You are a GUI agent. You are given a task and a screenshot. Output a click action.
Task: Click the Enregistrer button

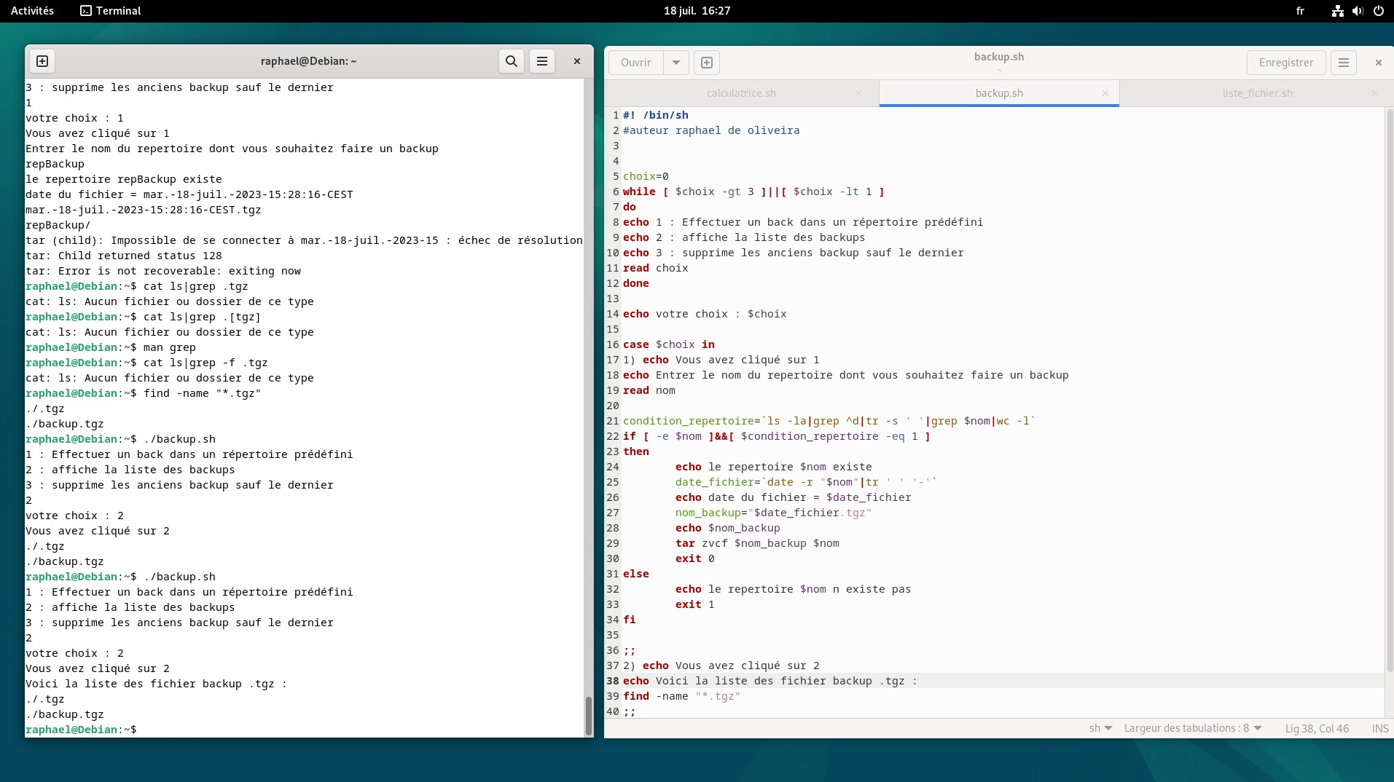(1285, 63)
